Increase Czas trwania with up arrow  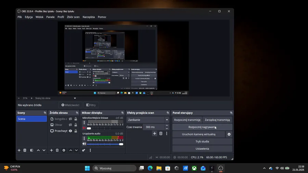coord(167,125)
